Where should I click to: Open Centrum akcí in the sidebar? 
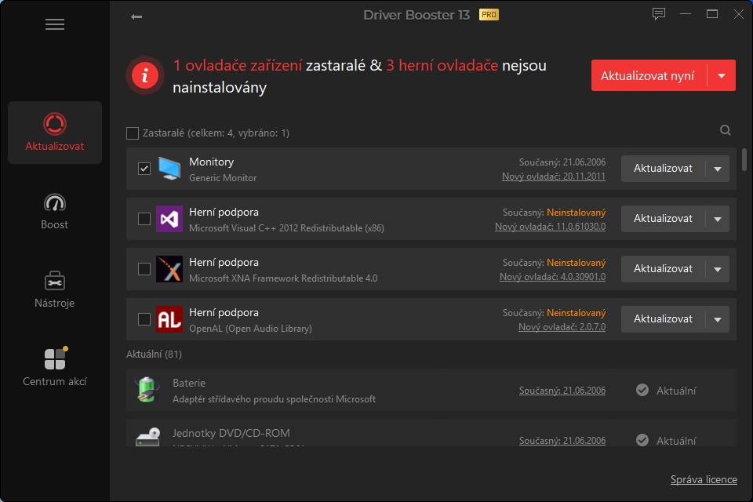(55, 368)
